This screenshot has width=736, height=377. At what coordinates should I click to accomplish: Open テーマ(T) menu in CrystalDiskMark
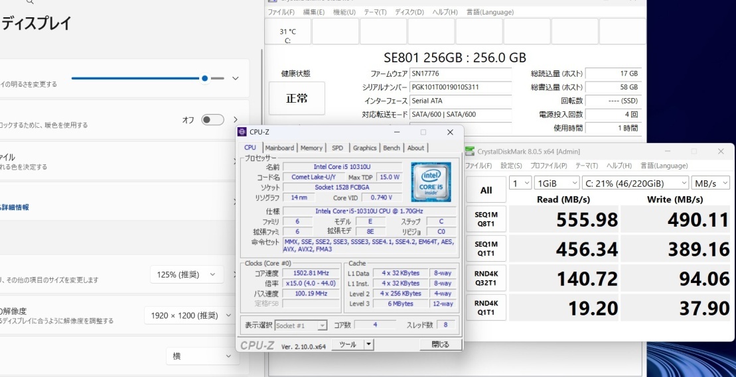click(x=587, y=166)
